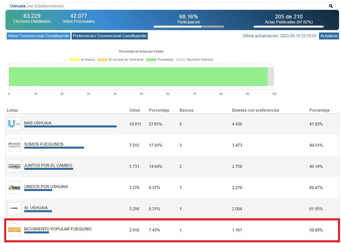Click the mopof party logo
Image resolution: width=341 pixels, height=243 pixels.
pyautogui.click(x=14, y=230)
